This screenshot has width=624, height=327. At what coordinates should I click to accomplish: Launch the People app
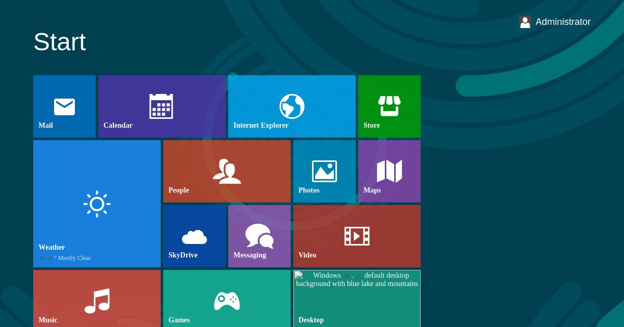tap(227, 171)
